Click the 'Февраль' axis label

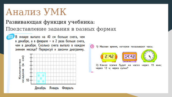[67, 88]
